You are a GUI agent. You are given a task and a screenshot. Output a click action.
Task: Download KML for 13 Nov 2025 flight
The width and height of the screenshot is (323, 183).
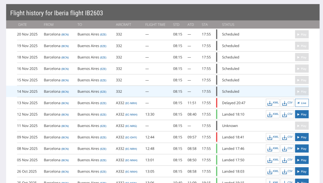(x=273, y=103)
